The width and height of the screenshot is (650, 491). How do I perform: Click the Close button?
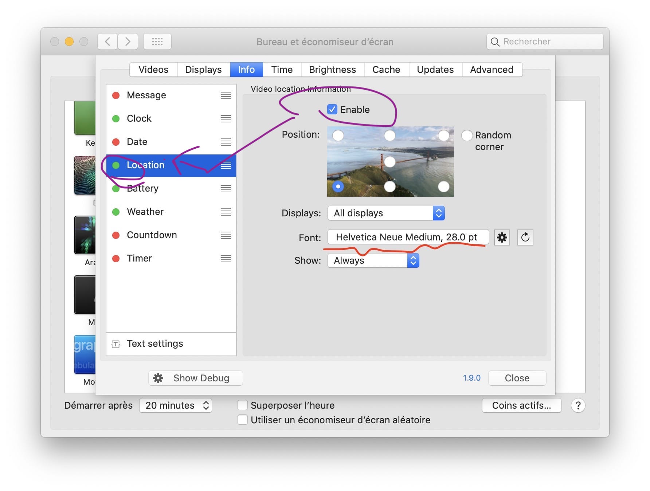tap(517, 378)
